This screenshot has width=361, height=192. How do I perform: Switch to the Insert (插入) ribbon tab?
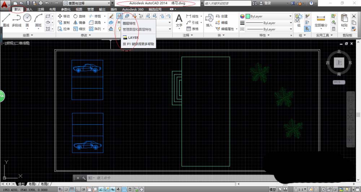pos(29,9)
